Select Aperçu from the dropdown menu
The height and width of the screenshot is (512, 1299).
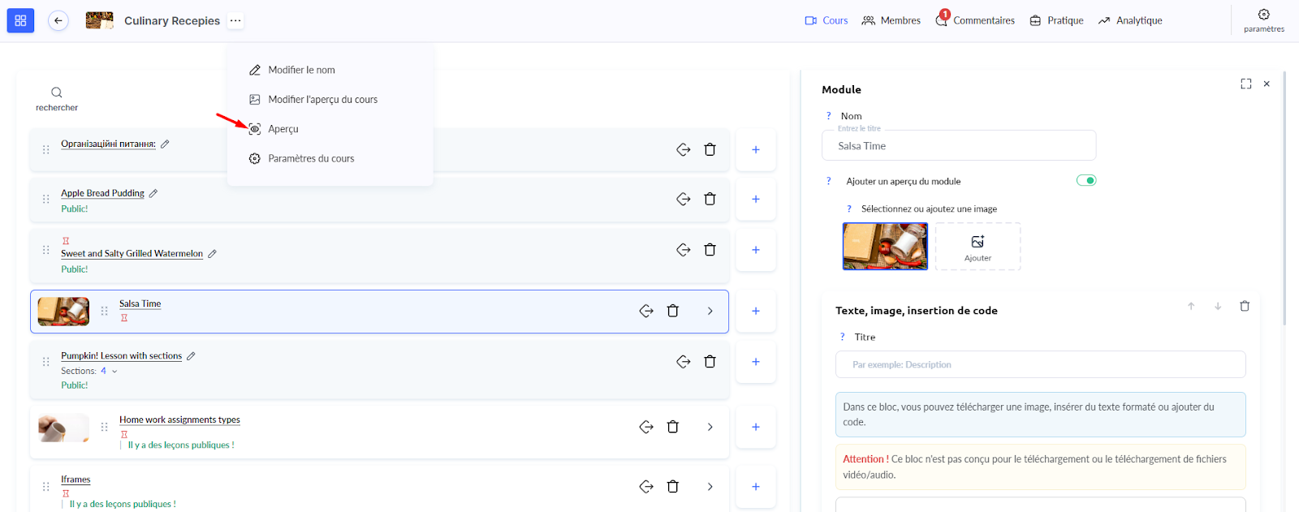point(283,129)
